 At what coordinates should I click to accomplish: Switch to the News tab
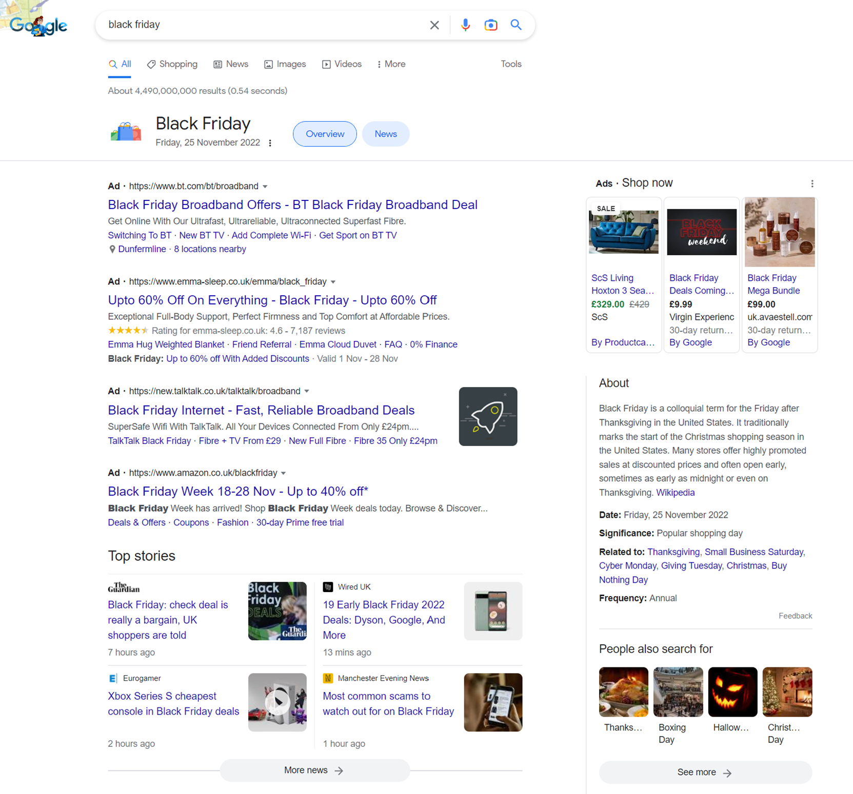pos(231,64)
